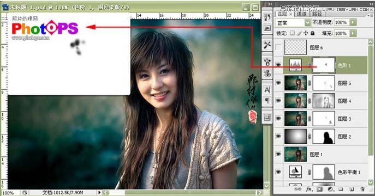375x196 pixels.
Task: Click the create new group folder icon
Action: pyautogui.click(x=341, y=189)
